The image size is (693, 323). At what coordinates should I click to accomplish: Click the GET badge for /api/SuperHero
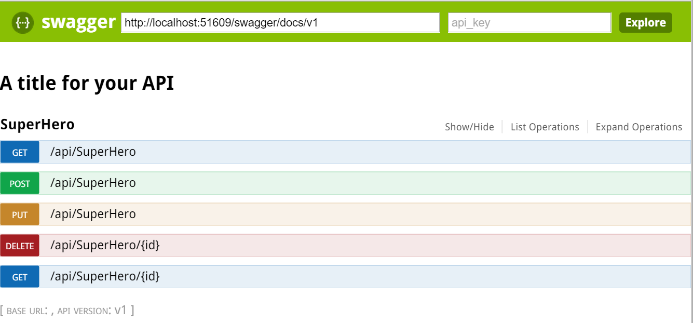(x=20, y=153)
